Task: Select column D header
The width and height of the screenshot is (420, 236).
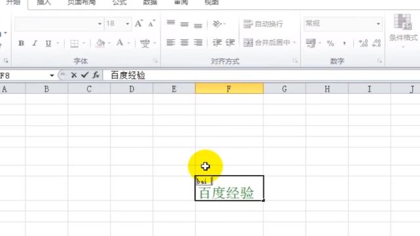Action: [x=131, y=88]
